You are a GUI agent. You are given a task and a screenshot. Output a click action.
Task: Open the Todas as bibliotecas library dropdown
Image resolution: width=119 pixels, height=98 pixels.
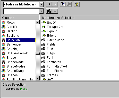click(x=41, y=4)
